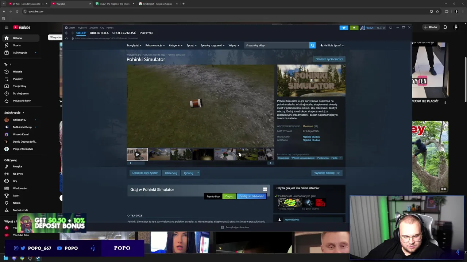The height and width of the screenshot is (262, 467).
Task: Open Wyświetl menu in Steam
Action: pyautogui.click(x=82, y=28)
